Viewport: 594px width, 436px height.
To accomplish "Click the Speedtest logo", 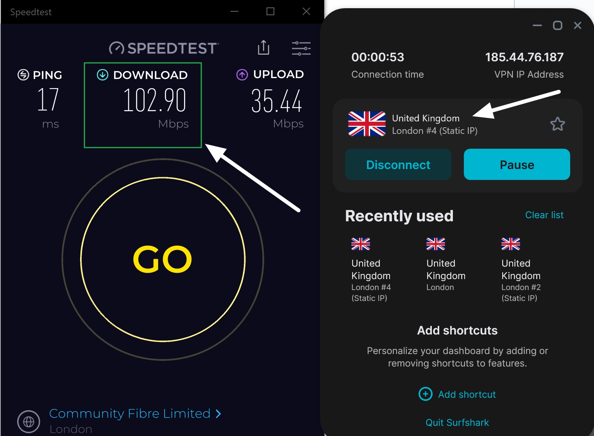I will pos(162,48).
